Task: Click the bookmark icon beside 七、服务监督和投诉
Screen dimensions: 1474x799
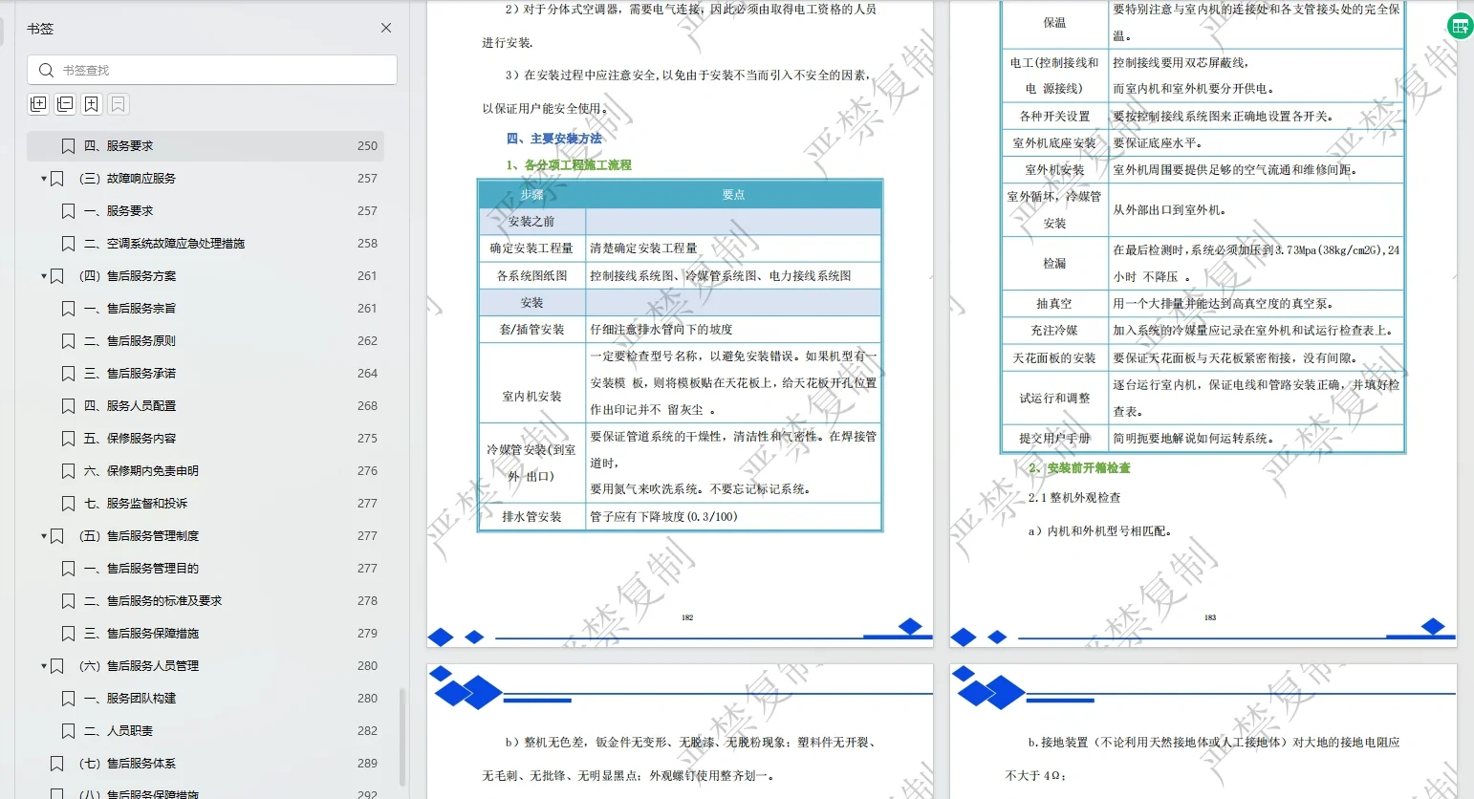Action: [68, 503]
